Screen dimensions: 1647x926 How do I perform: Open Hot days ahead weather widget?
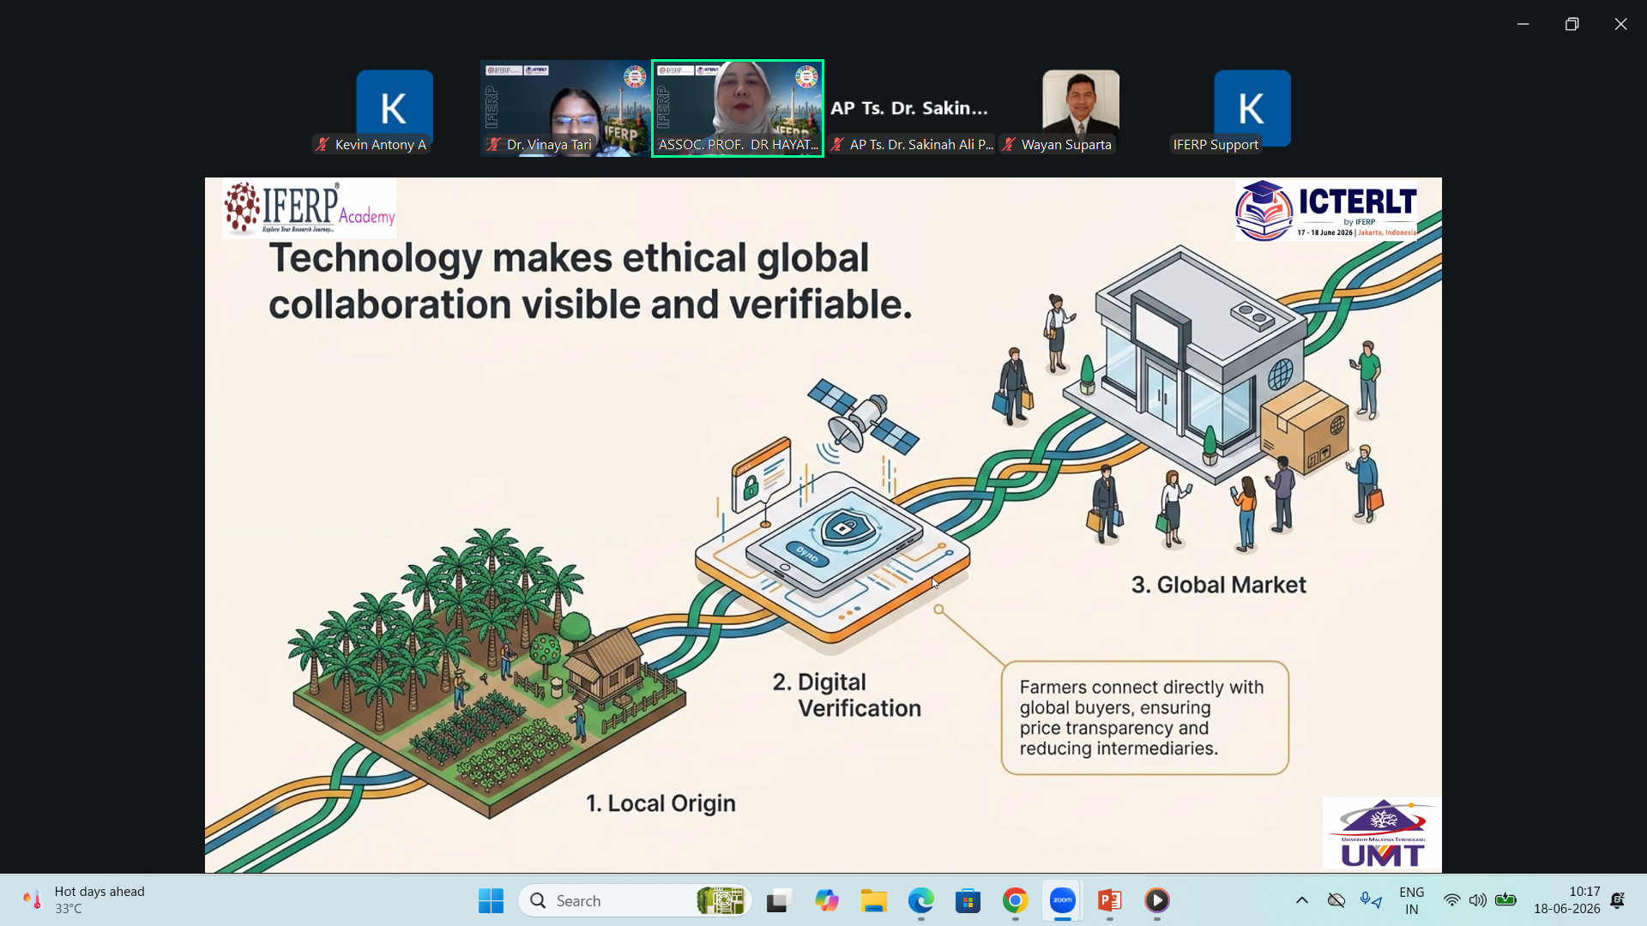click(84, 900)
